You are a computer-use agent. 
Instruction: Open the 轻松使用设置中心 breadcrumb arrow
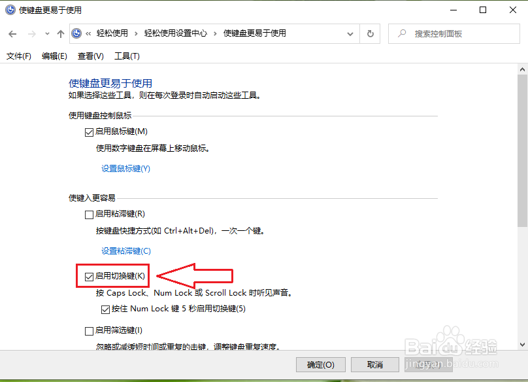coord(216,33)
